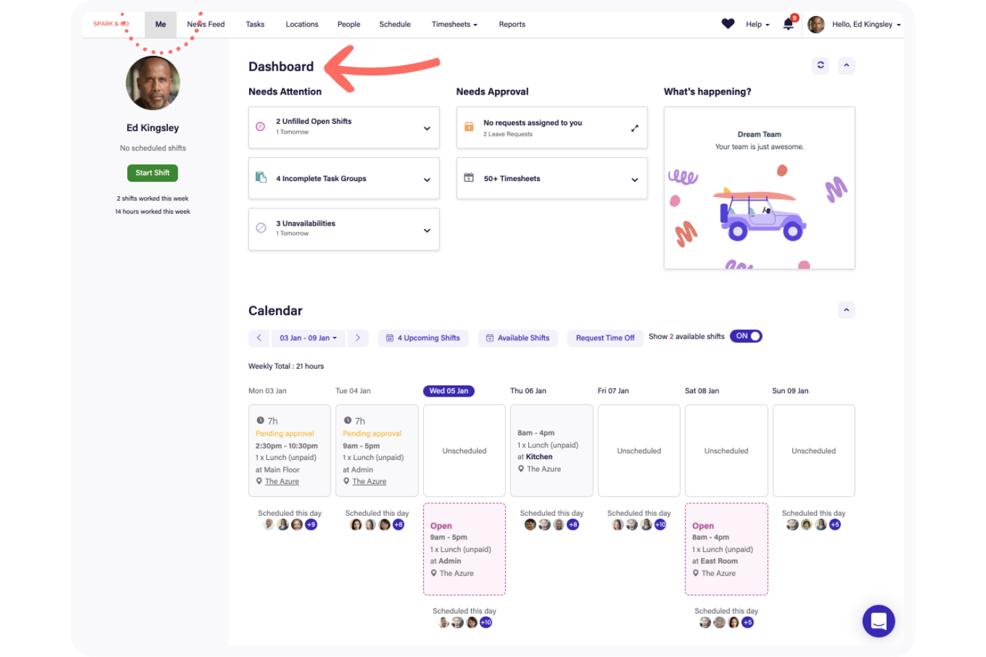Click the Timesheets calendar icon
This screenshot has width=986, height=657.
pyautogui.click(x=469, y=178)
